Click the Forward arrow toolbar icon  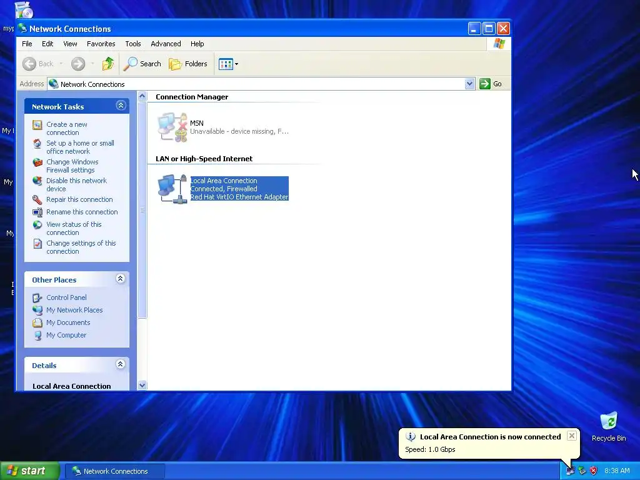[x=78, y=64]
